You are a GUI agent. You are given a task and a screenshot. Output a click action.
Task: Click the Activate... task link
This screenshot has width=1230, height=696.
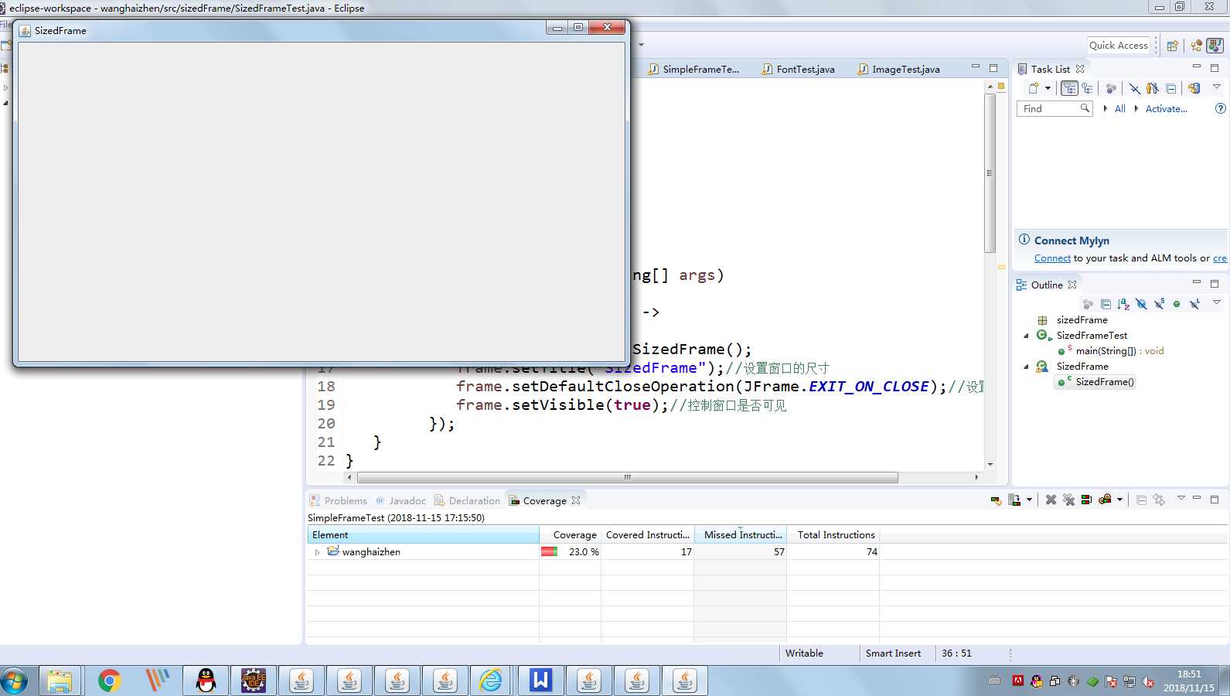[1166, 109]
